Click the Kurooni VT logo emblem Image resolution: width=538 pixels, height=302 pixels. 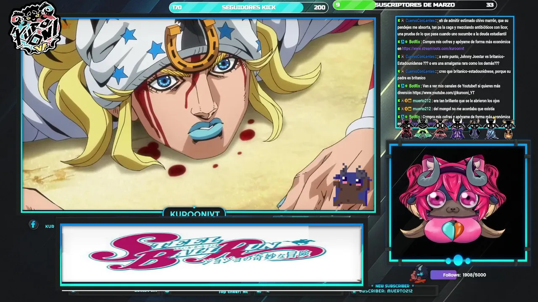[36, 29]
